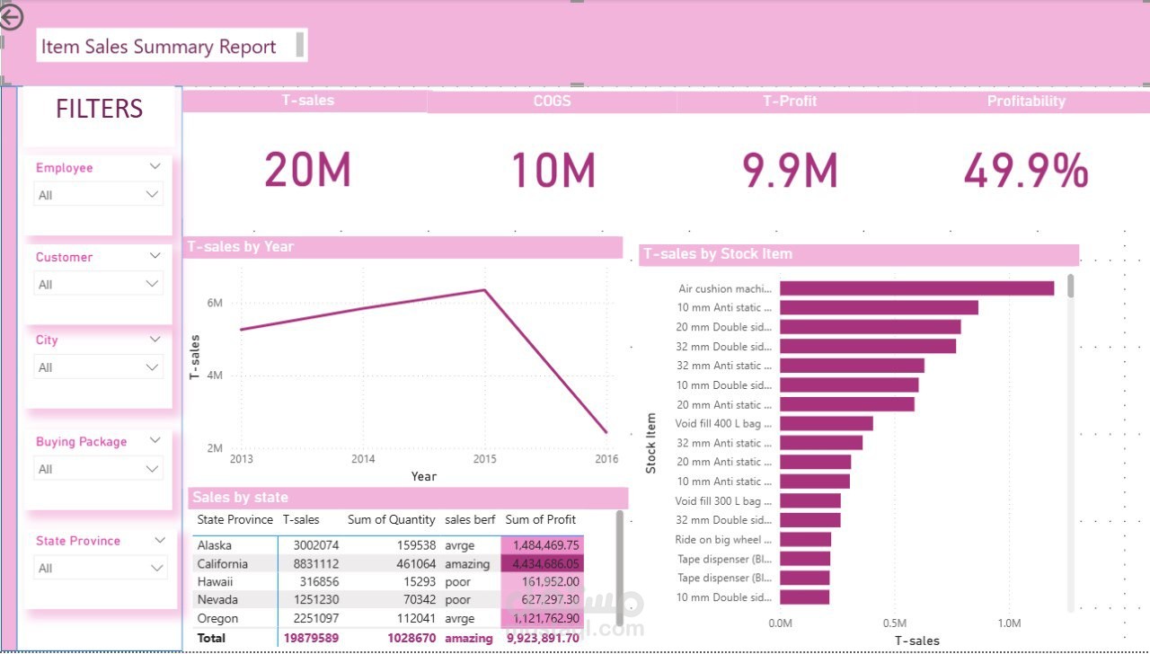Screen dimensions: 1150x654
Task: Select the Air cushion machine bar
Action: [x=916, y=287]
